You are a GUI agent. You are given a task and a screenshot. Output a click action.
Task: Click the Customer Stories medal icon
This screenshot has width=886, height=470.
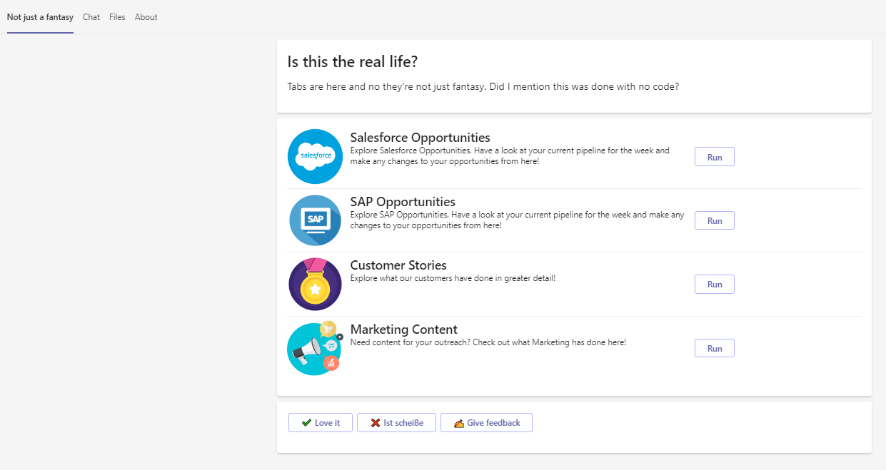click(x=315, y=284)
